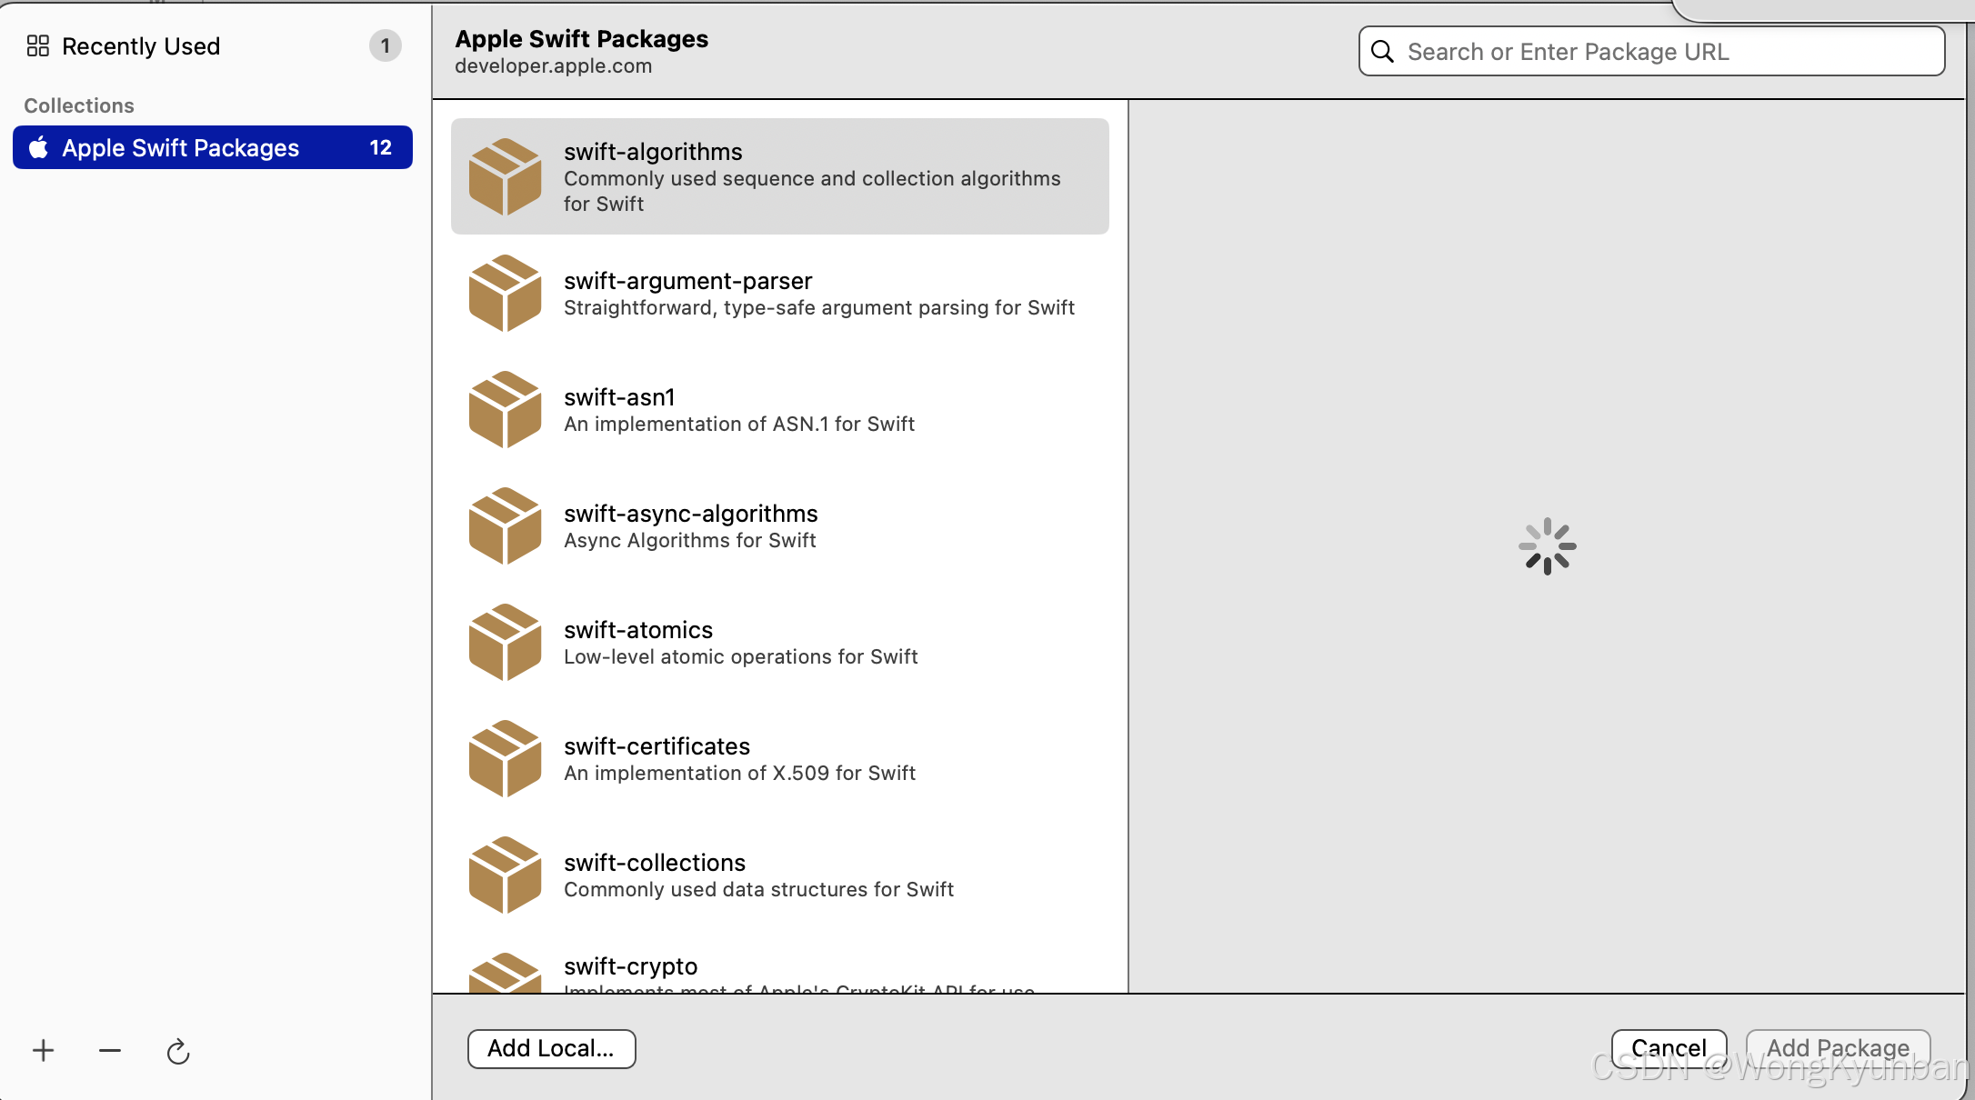Click the Recently Used grid icon
The image size is (1975, 1100).
pos(37,45)
